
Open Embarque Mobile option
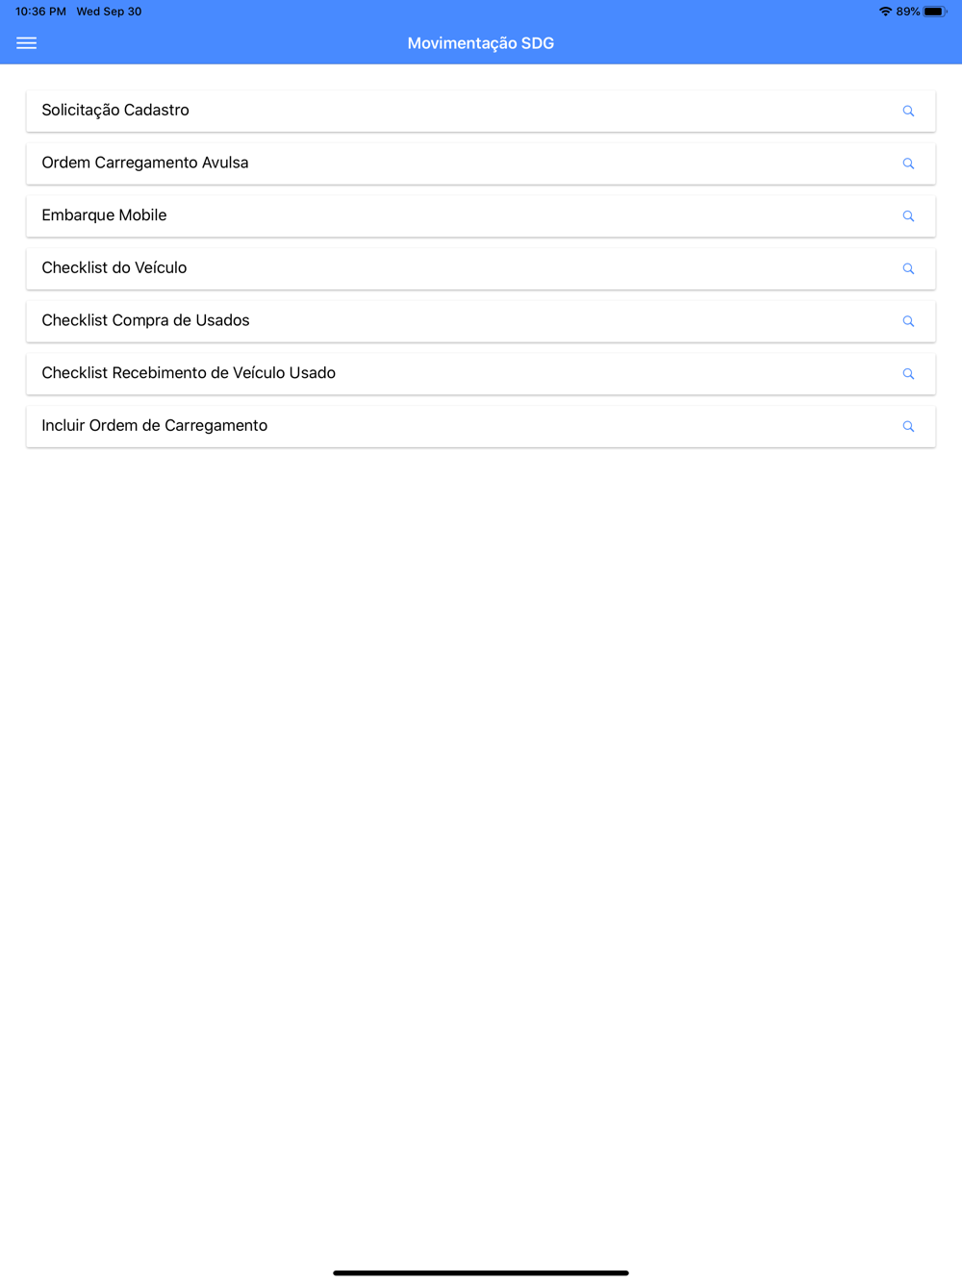[104, 215]
